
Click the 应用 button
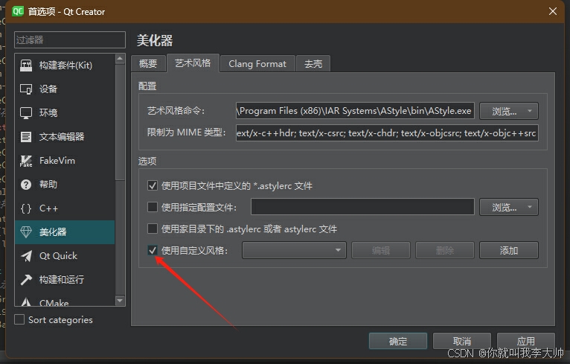coord(526,341)
